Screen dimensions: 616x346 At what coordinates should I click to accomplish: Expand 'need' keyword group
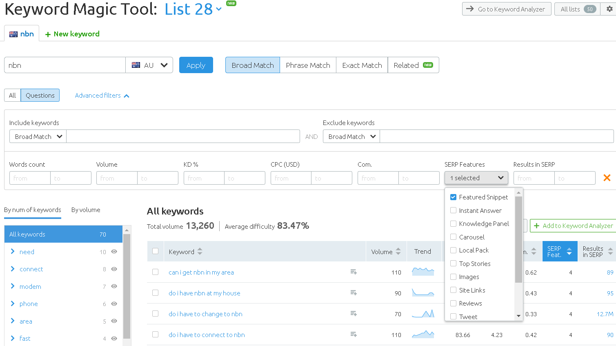[13, 252]
